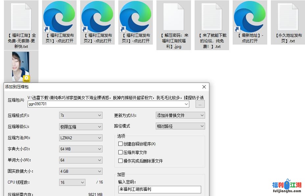Click the browse (...) button next to archive path
Screen dimensions: 305x196
(200, 104)
